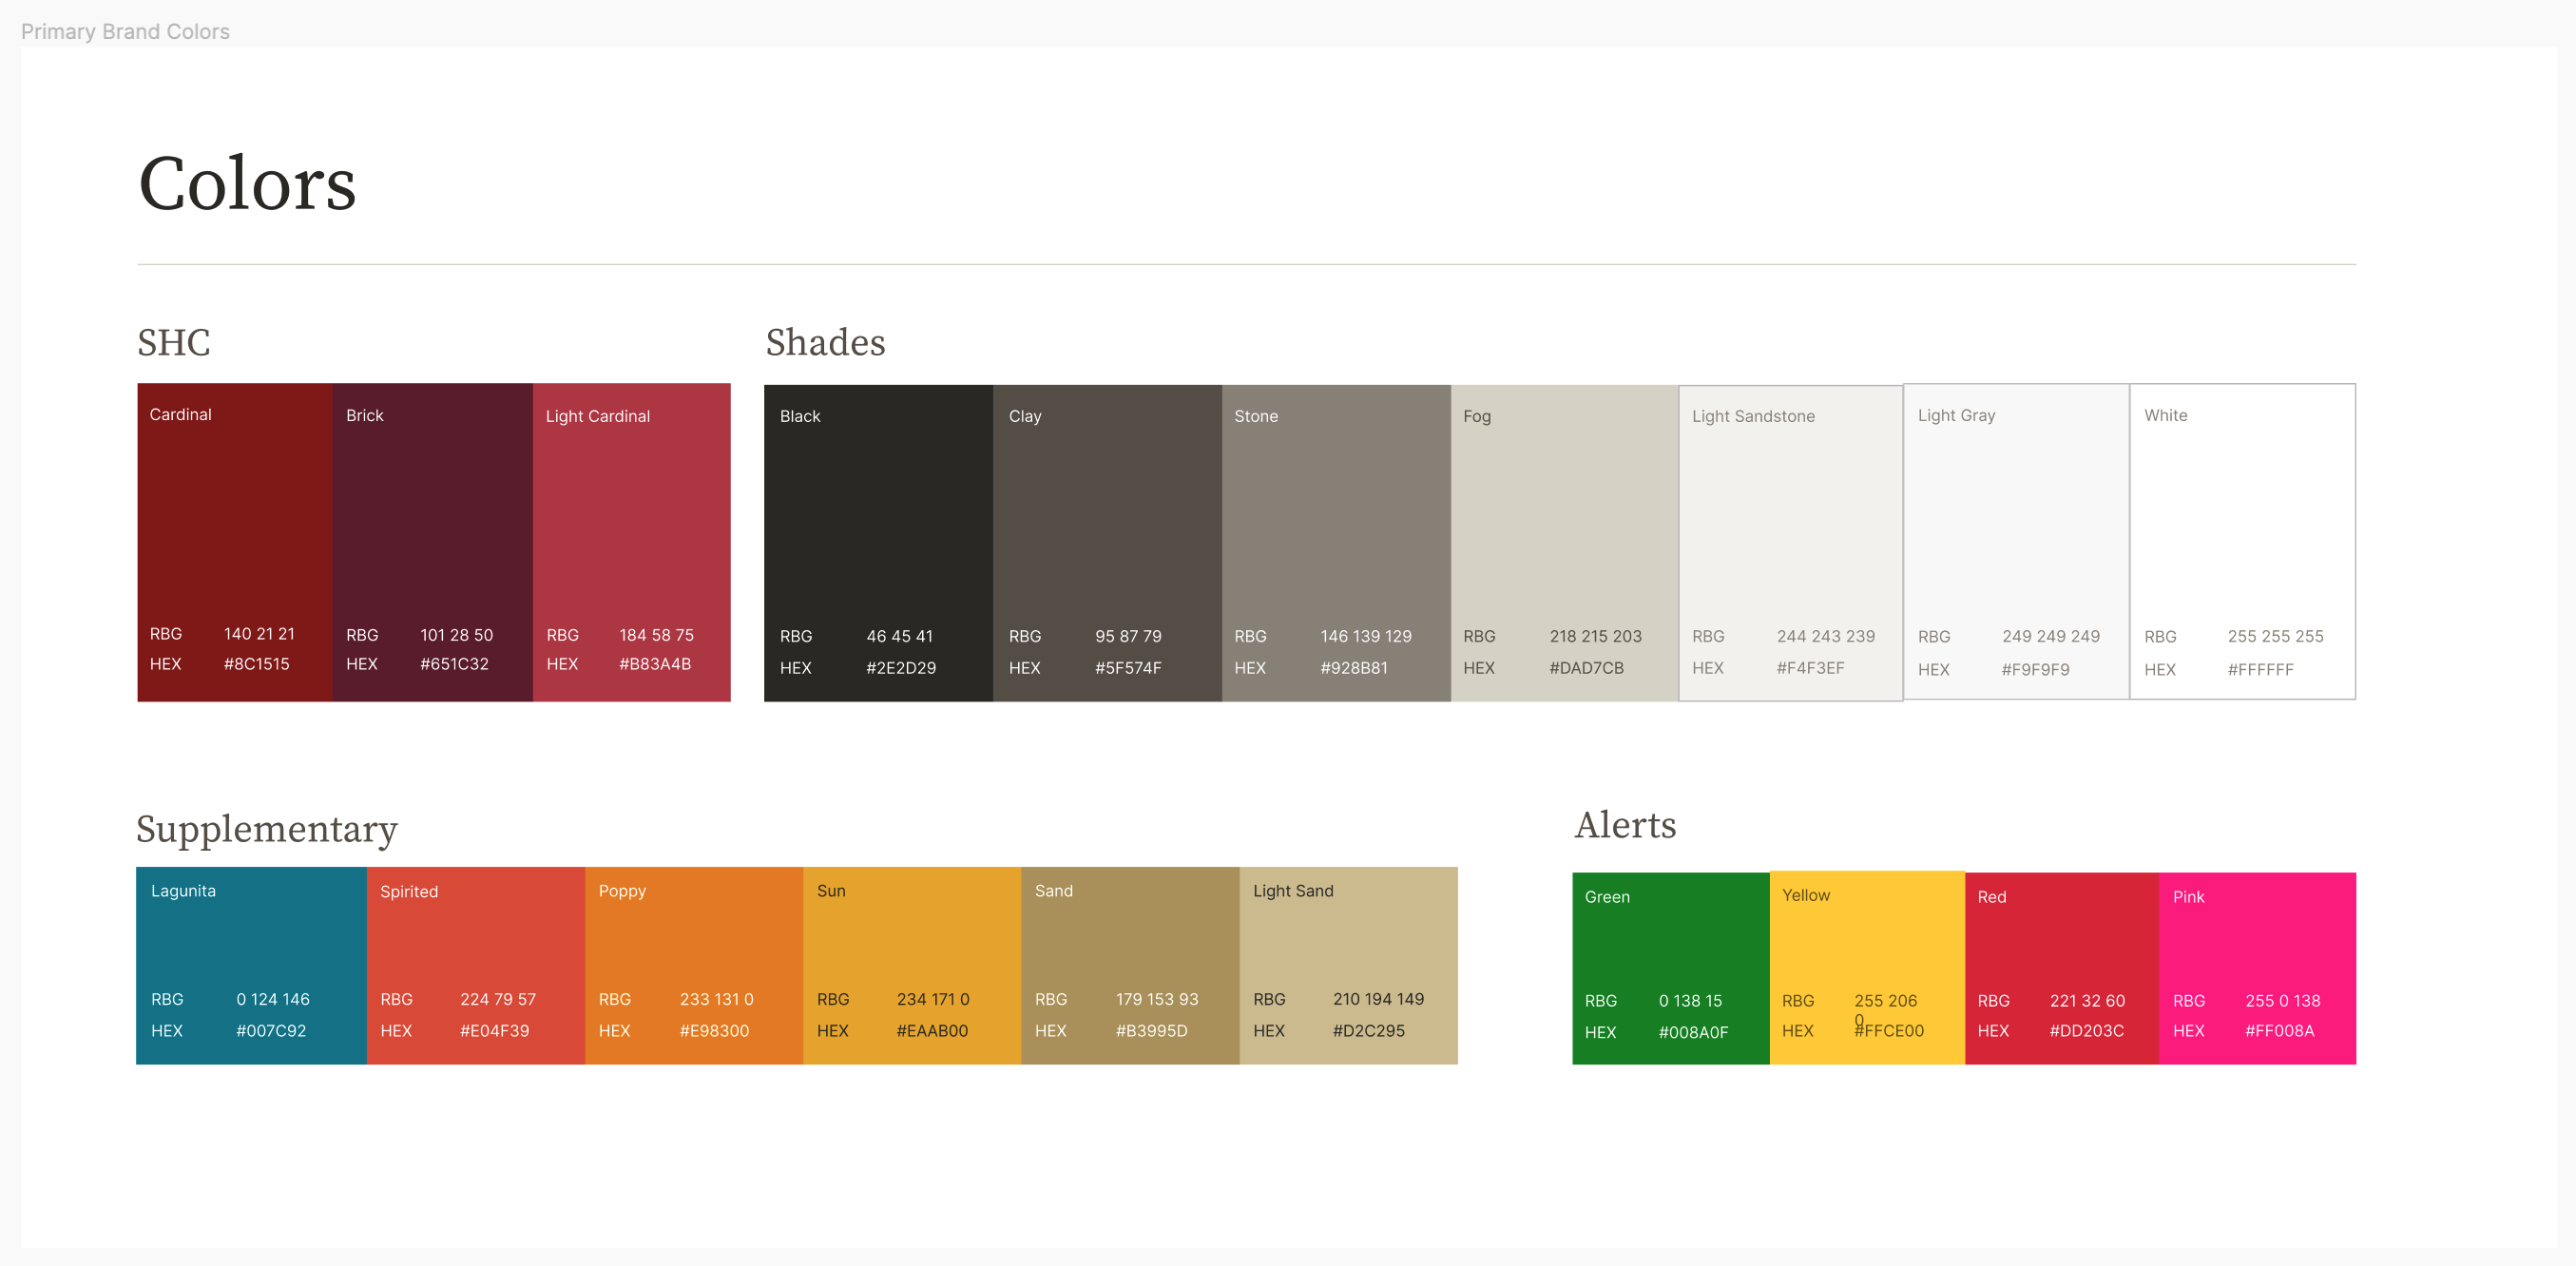Click the #E98300 hex value
Viewport: 2576px width, 1266px height.
click(714, 1031)
